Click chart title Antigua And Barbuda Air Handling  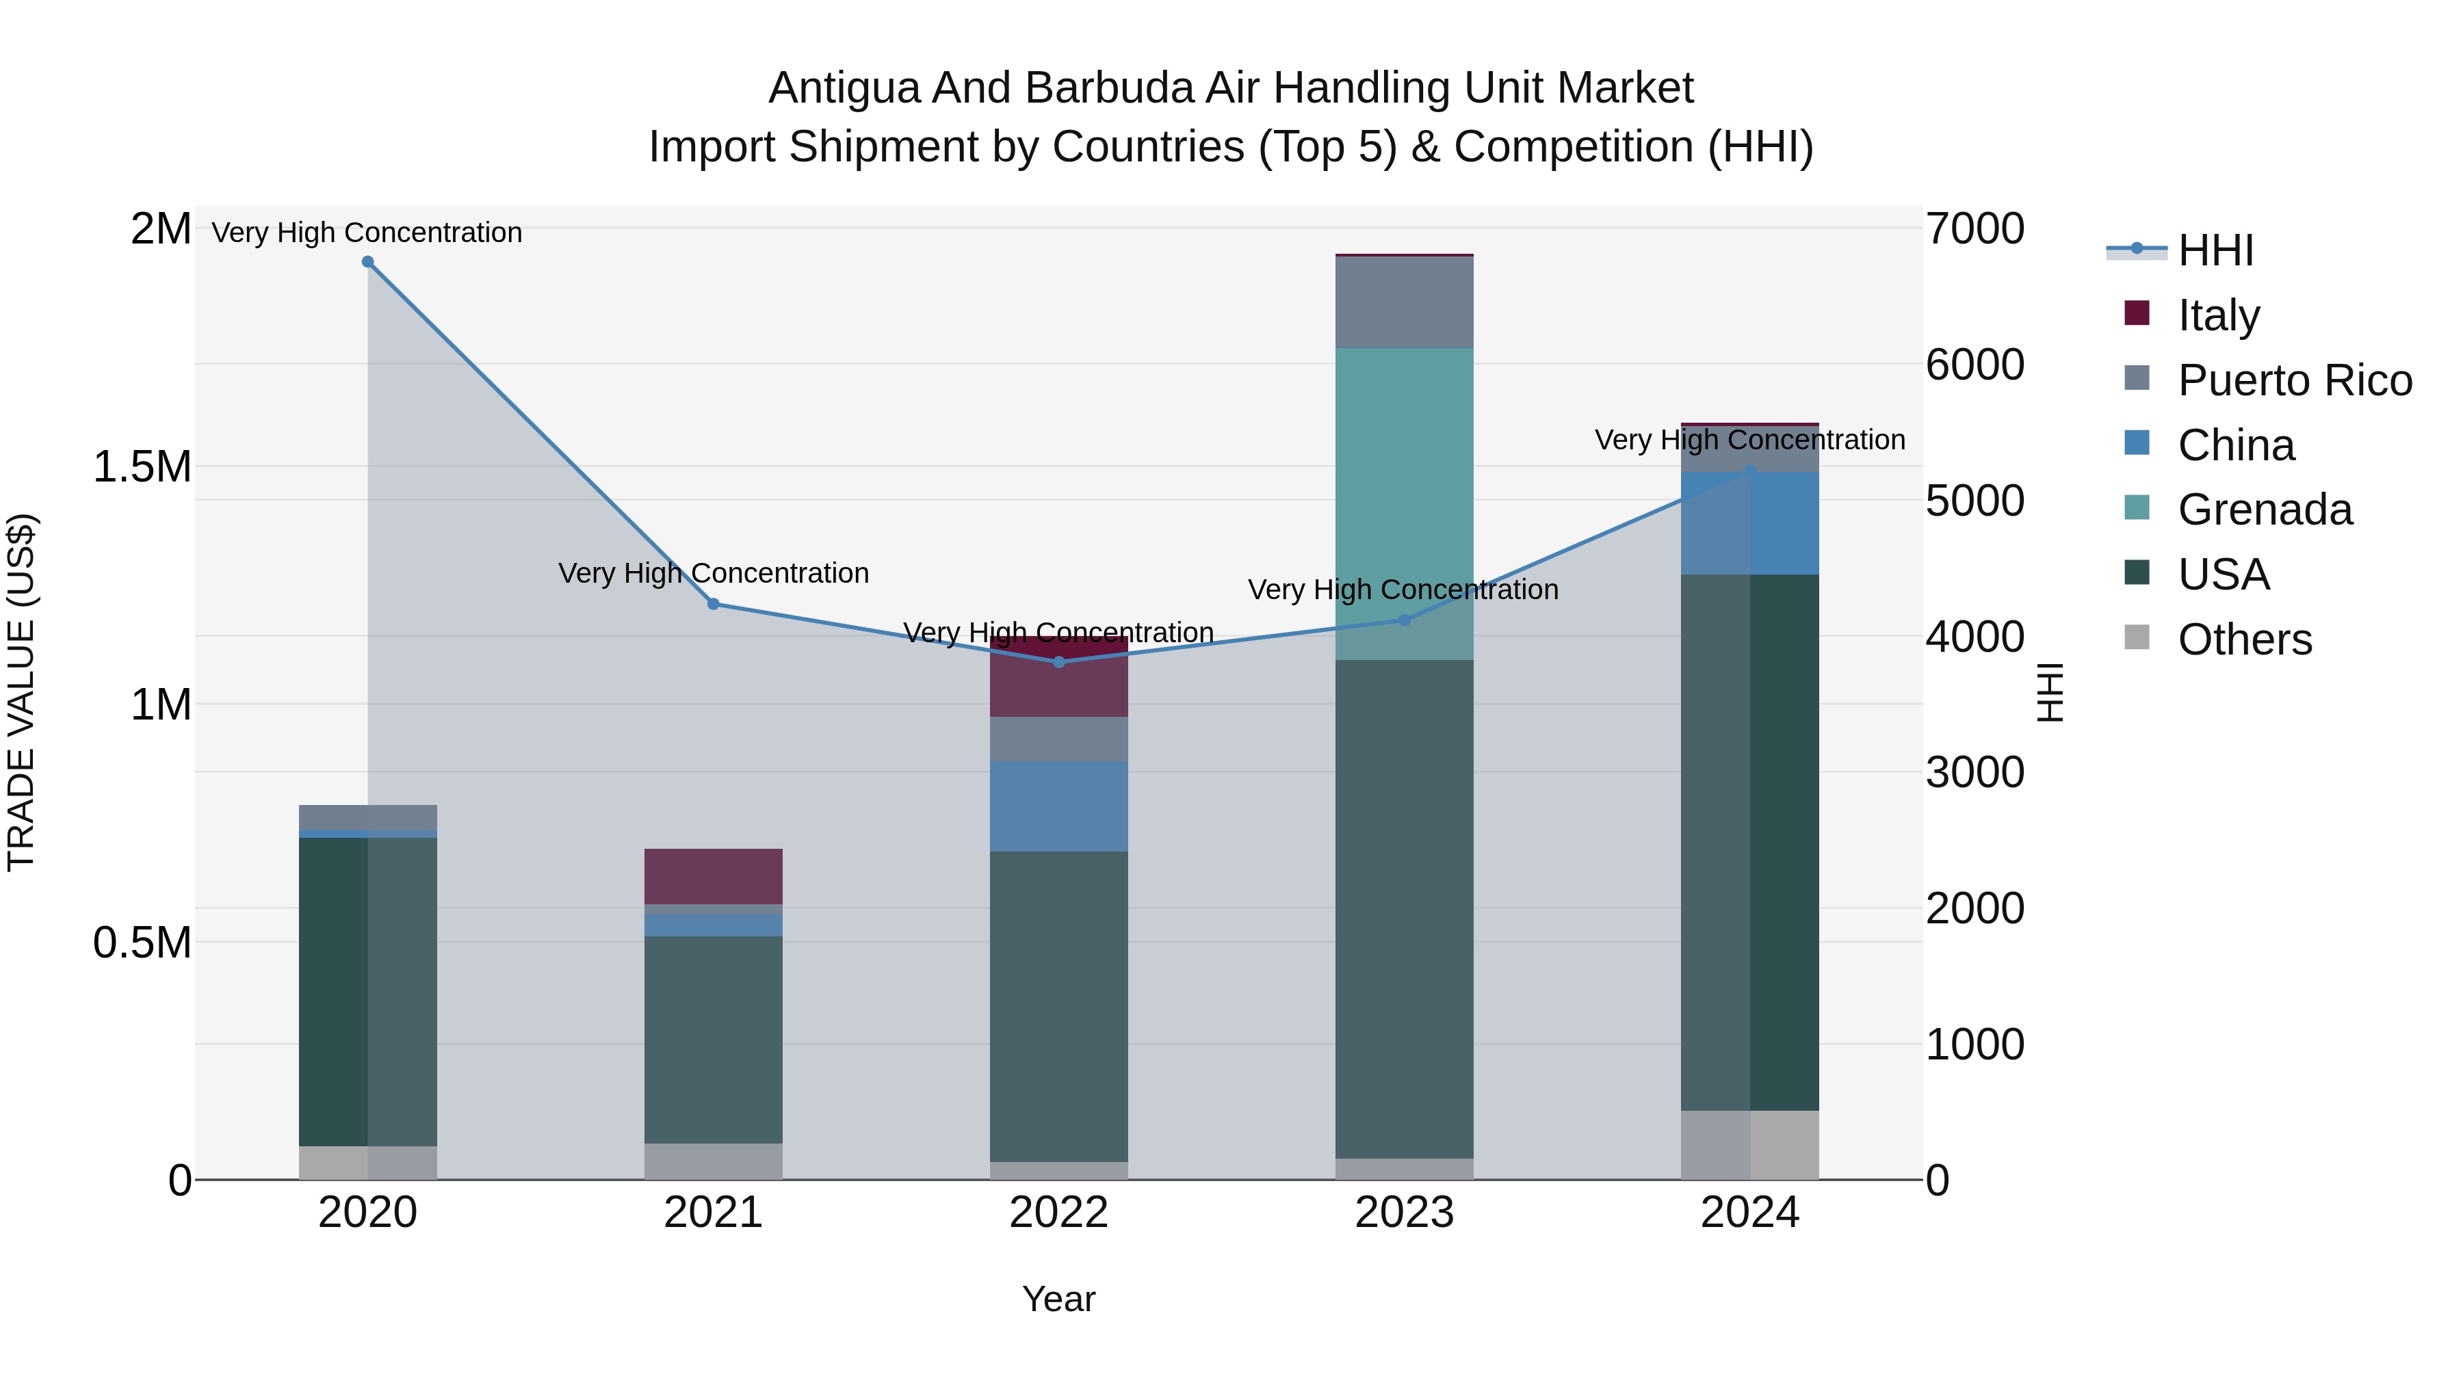tap(1231, 88)
